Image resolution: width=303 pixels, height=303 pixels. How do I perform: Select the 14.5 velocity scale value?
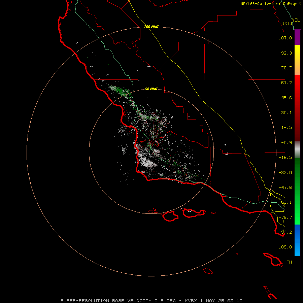[x=287, y=128]
